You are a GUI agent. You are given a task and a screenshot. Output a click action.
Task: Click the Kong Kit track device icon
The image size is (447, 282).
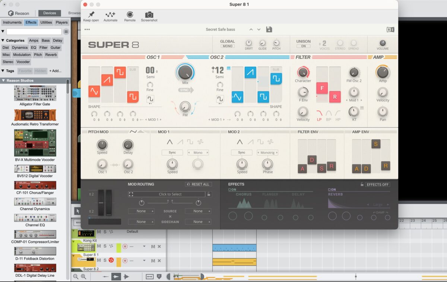point(86,247)
